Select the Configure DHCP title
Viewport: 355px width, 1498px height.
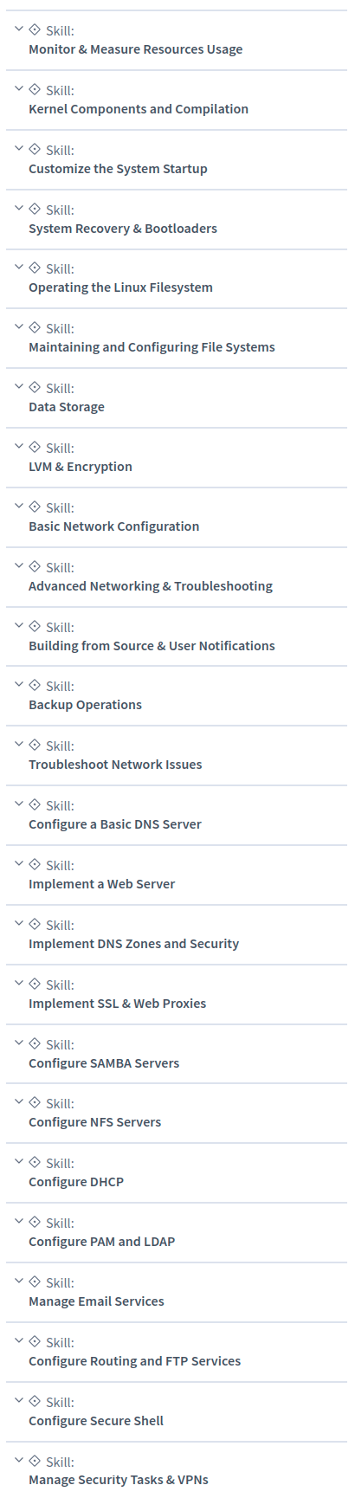point(76,1182)
